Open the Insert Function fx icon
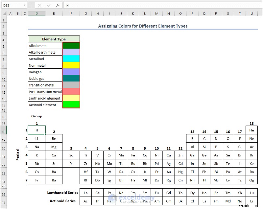263x209 pixels. point(58,5)
